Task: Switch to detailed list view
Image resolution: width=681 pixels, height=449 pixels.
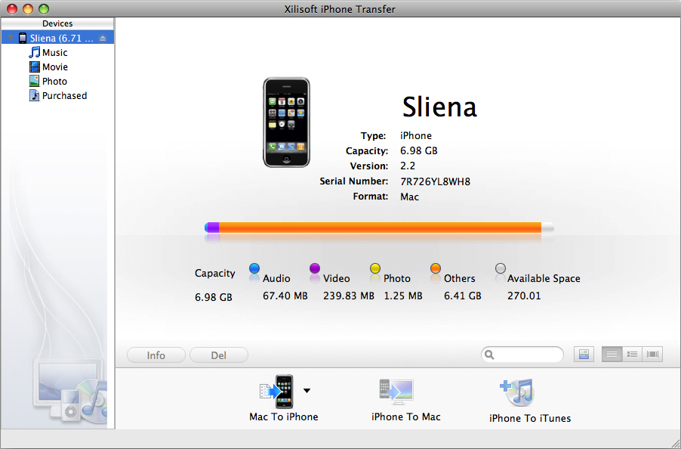Action: click(x=632, y=354)
